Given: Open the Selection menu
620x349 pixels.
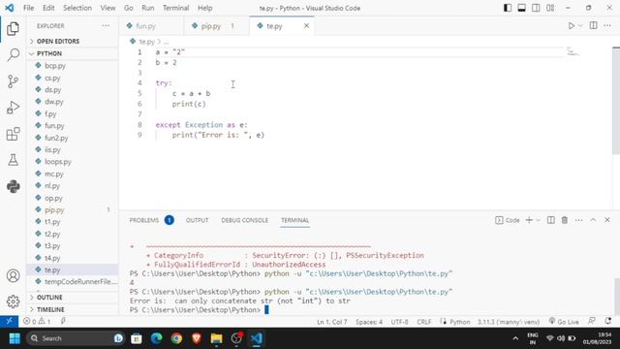Looking at the screenshot, I should pos(77,8).
